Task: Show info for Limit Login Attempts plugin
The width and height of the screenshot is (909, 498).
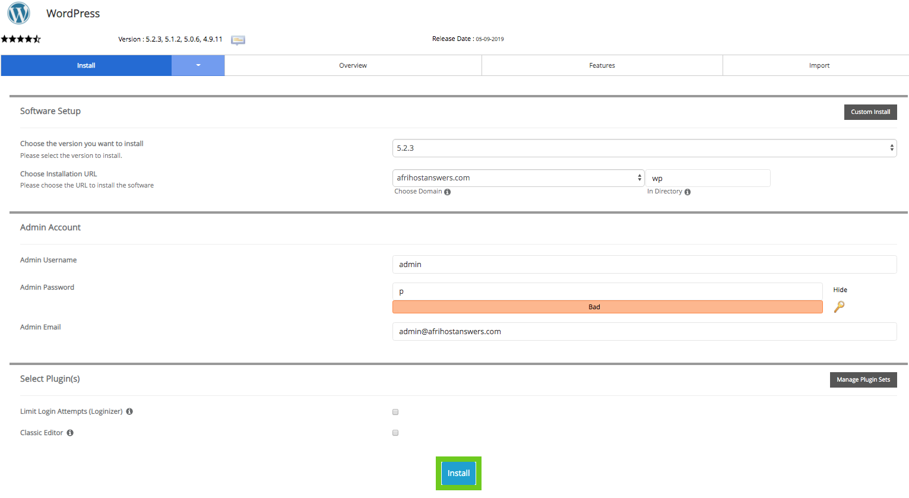Action: [129, 411]
